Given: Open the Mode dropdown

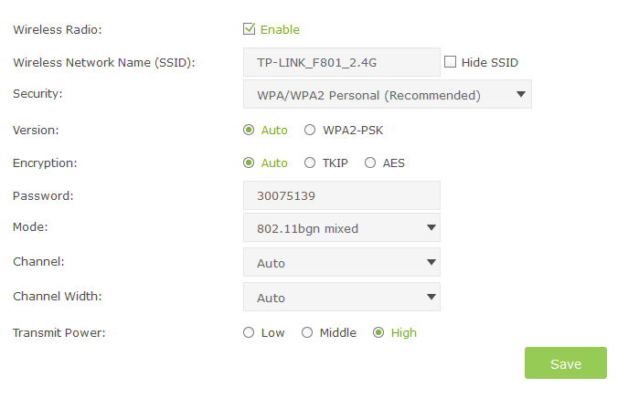Looking at the screenshot, I should coord(342,228).
